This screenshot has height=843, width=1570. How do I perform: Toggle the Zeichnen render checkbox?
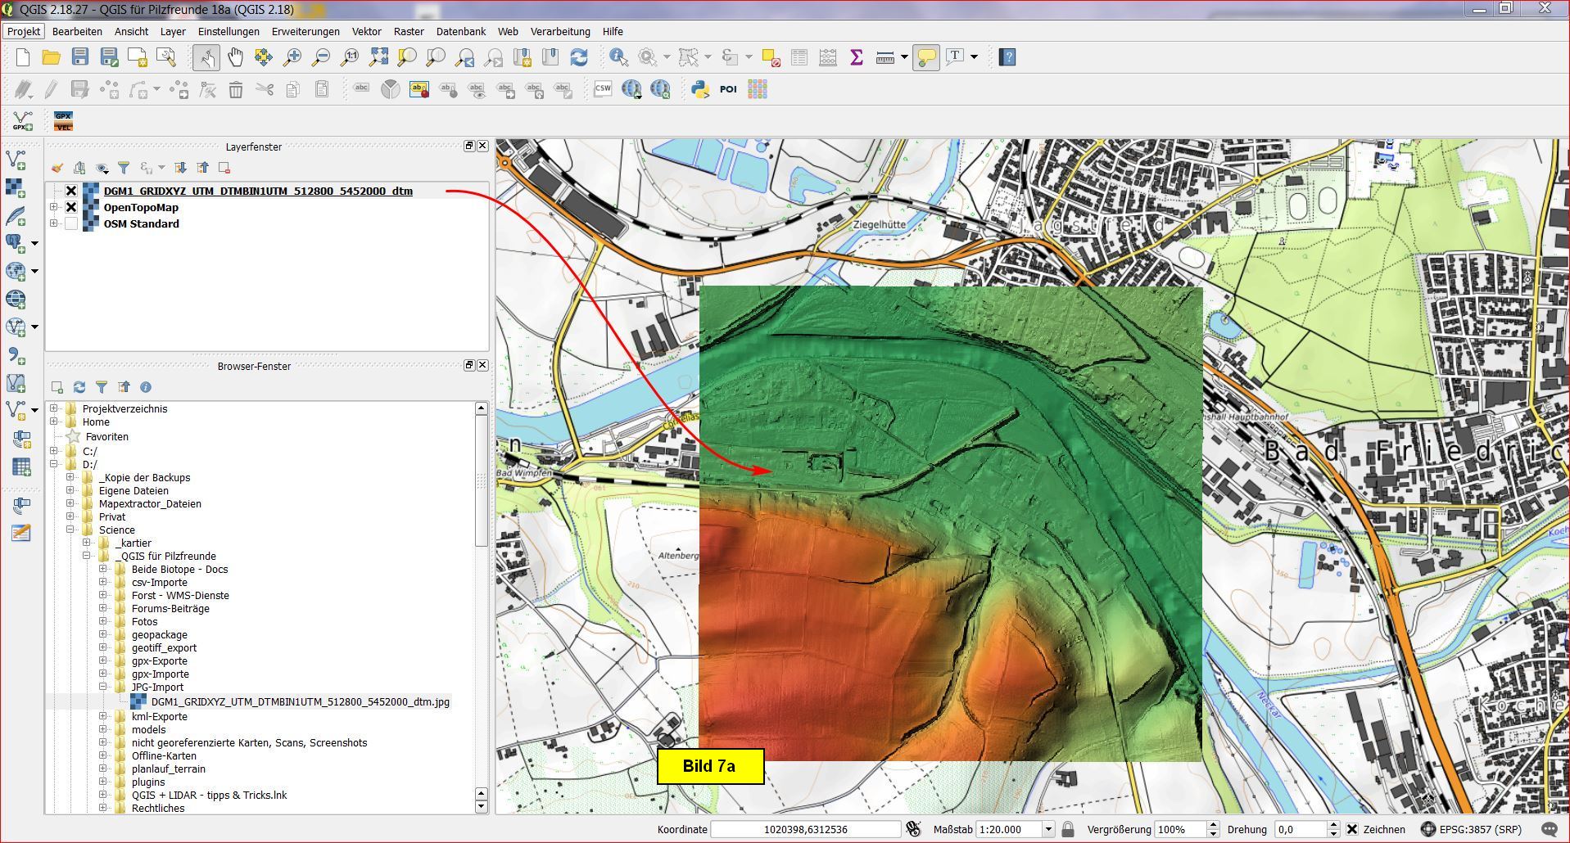(x=1352, y=829)
